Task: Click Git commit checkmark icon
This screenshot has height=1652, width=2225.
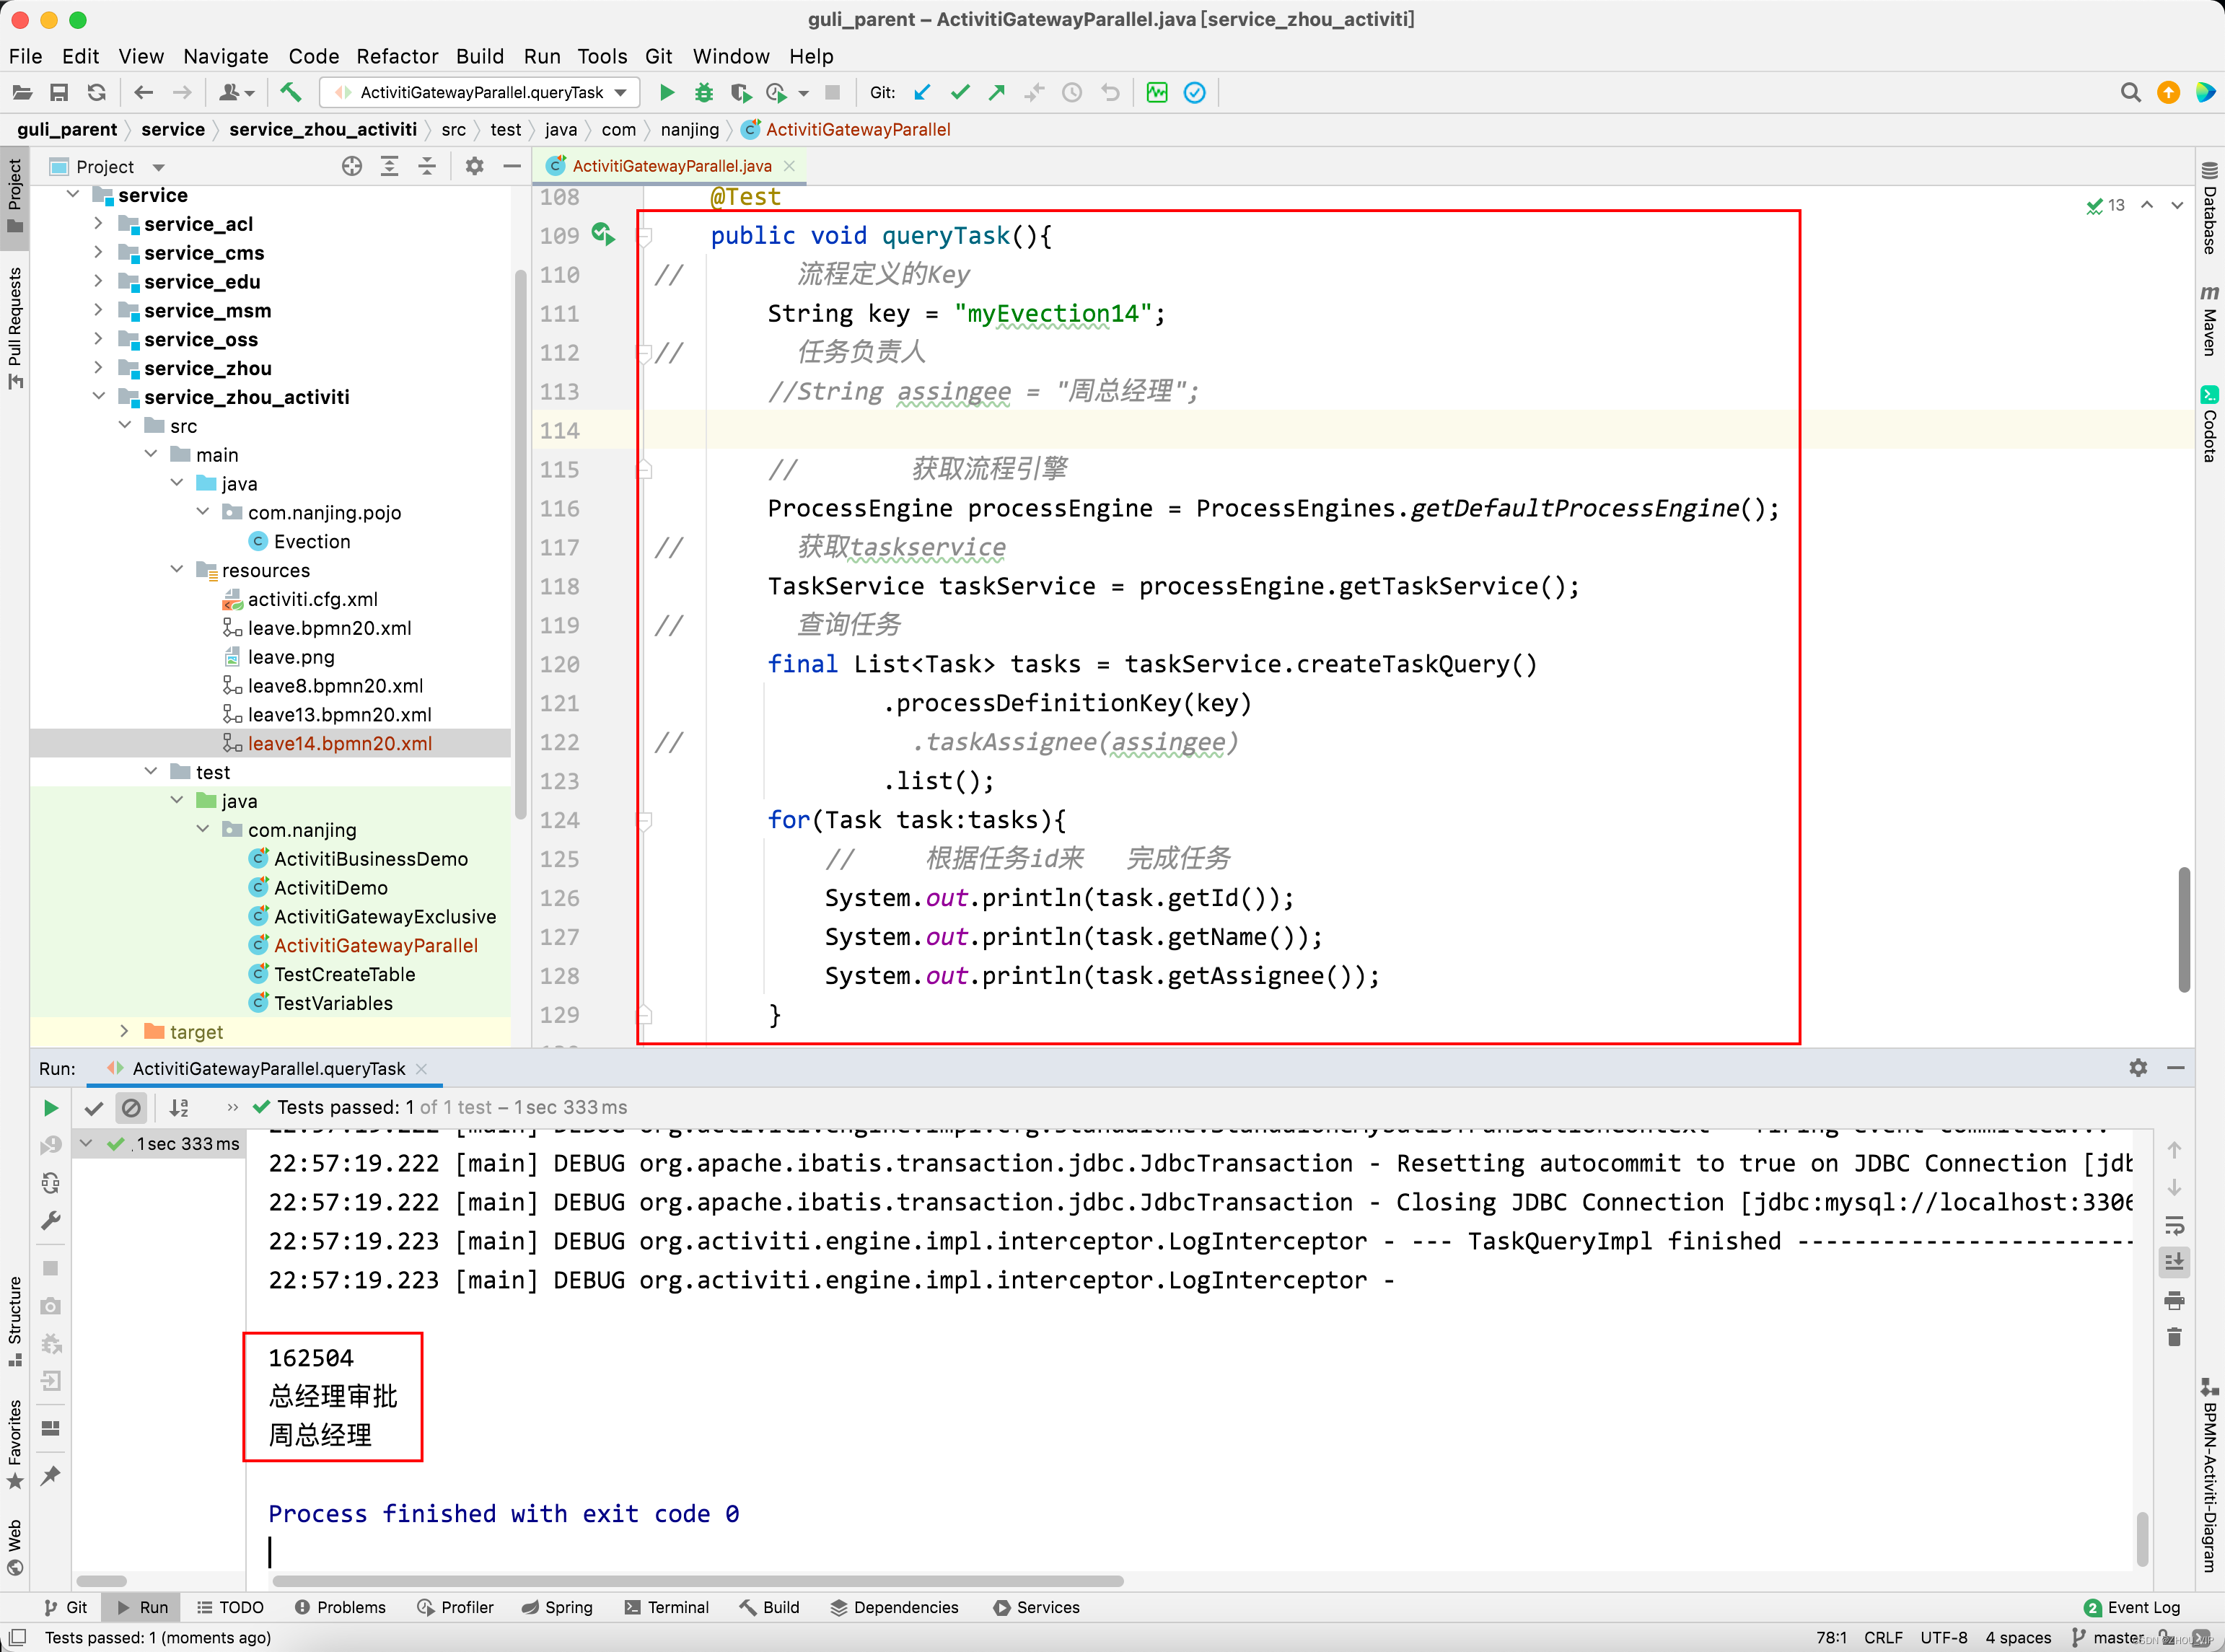Action: pyautogui.click(x=960, y=93)
